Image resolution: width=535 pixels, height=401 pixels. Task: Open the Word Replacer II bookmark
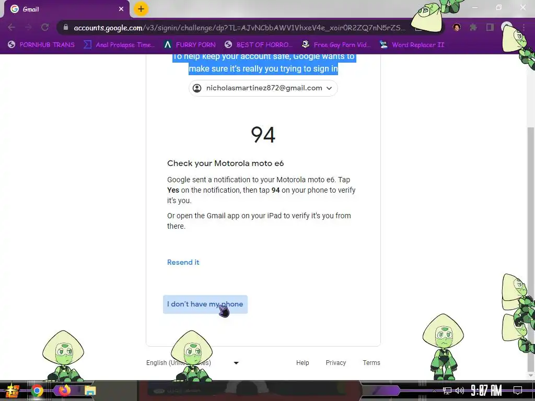tap(412, 45)
